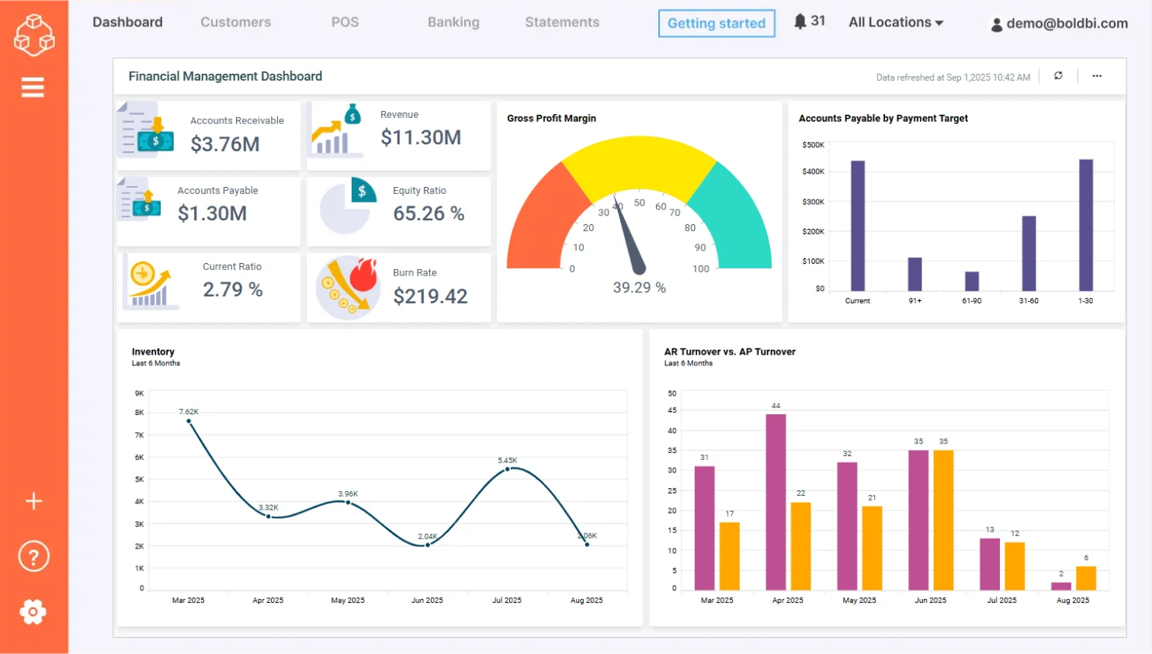This screenshot has width=1152, height=654.
Task: Open the navigation menu via hamburger icon
Action: tap(33, 87)
